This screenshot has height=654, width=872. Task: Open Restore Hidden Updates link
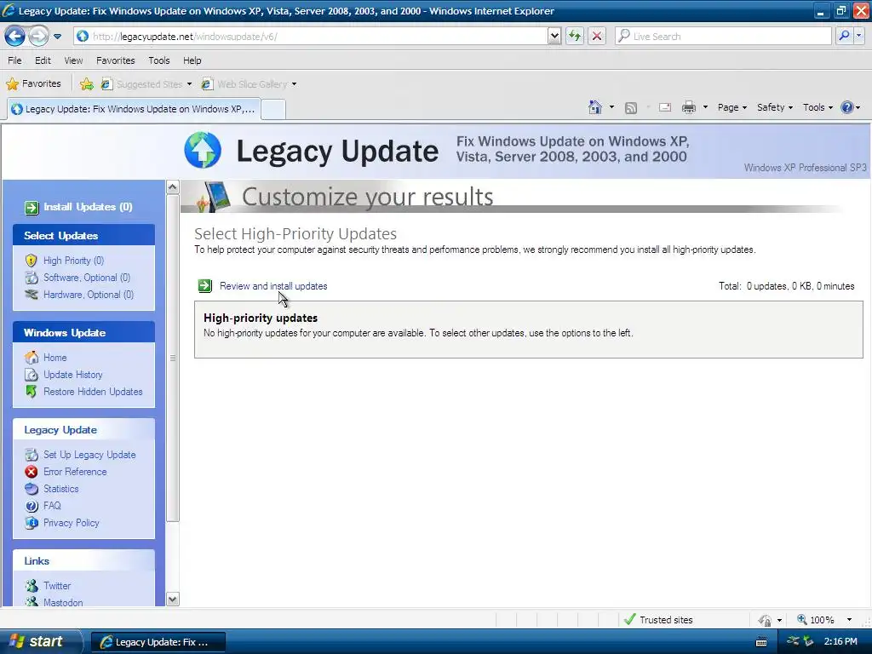pyautogui.click(x=93, y=392)
